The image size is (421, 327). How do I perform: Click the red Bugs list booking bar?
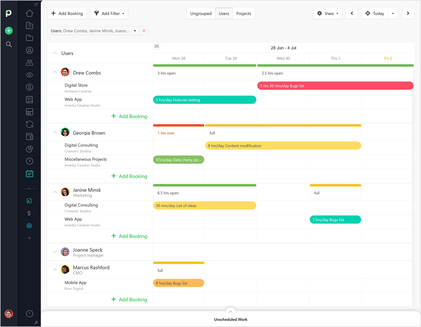point(335,86)
